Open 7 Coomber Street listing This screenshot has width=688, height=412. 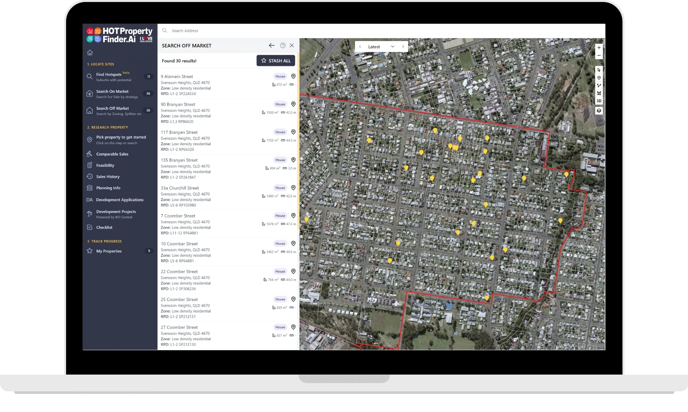[178, 216]
